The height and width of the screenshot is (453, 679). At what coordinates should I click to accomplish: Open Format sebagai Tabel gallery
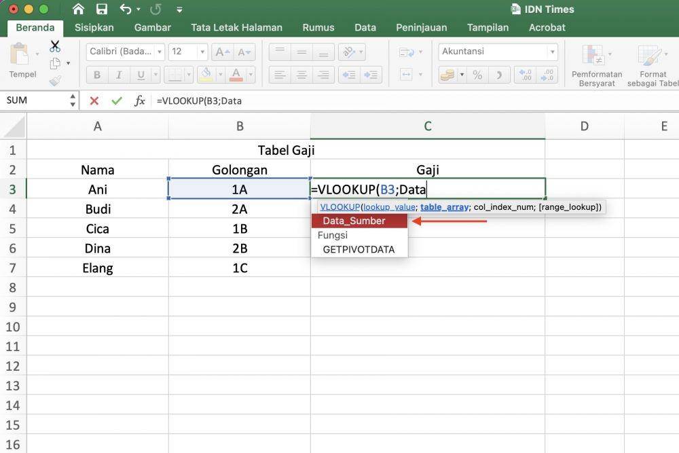tap(653, 65)
